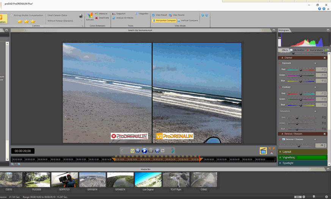Adjust the Exposure Red slider

(301, 70)
